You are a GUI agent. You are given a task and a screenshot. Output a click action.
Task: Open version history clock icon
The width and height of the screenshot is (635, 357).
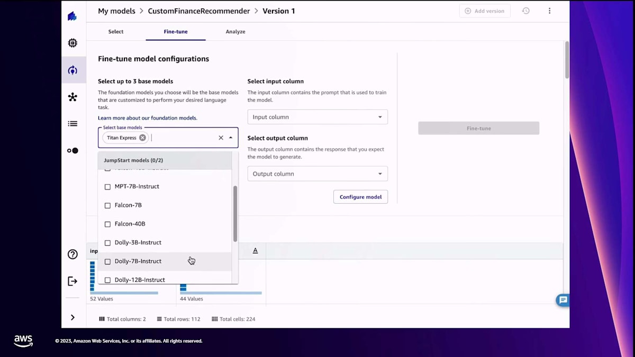[x=525, y=11]
